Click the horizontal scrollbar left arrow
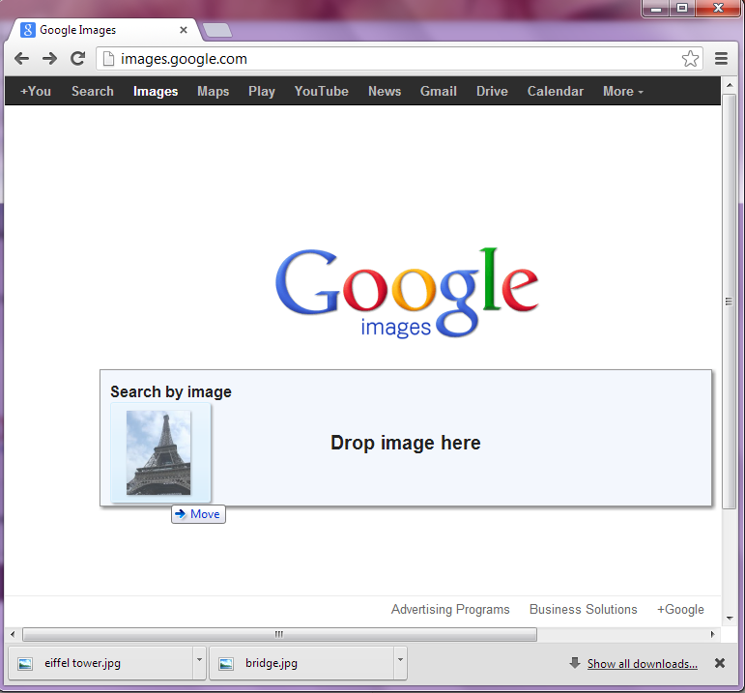The image size is (745, 693). tap(13, 634)
